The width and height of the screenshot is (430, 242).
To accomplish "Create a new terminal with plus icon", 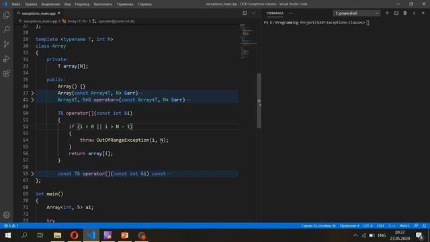I will (387, 13).
